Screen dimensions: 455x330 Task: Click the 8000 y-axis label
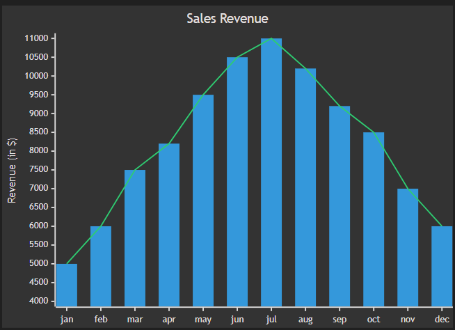(38, 151)
